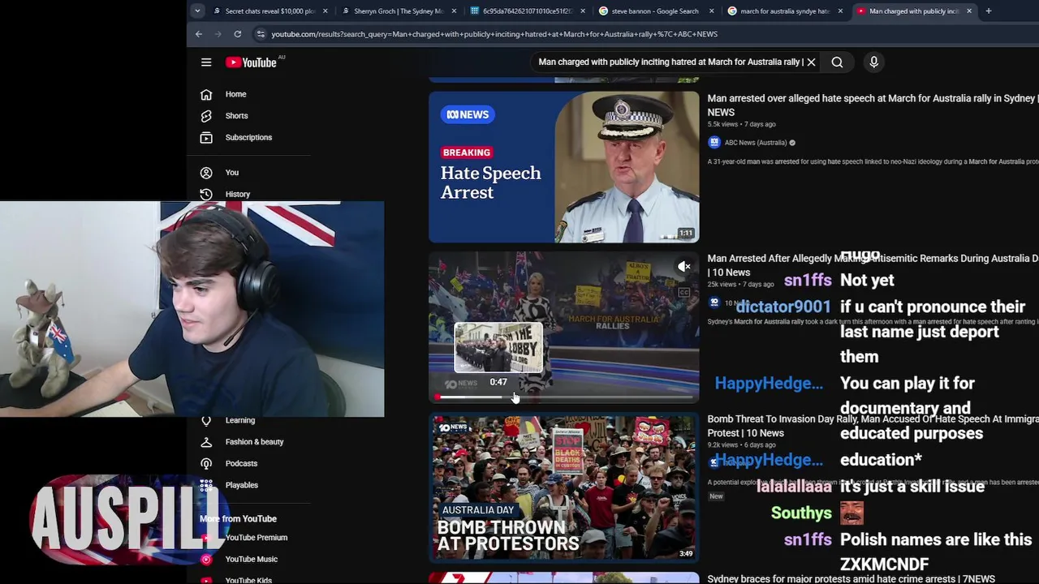
Task: Open YouTube Kids link
Action: click(248, 580)
